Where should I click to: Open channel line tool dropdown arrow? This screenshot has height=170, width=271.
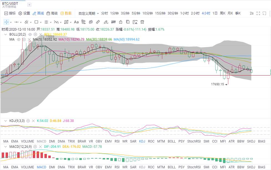click(31, 22)
